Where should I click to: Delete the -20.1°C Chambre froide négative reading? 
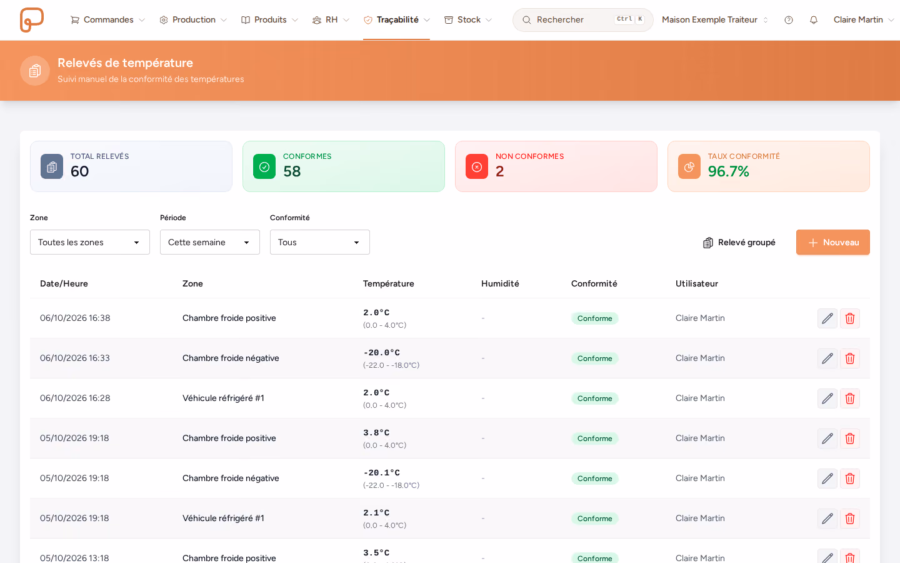click(850, 479)
